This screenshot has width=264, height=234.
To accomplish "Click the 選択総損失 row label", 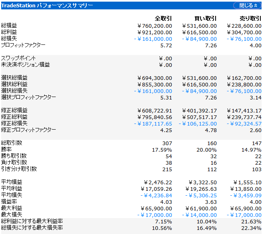I will click(14, 91).
